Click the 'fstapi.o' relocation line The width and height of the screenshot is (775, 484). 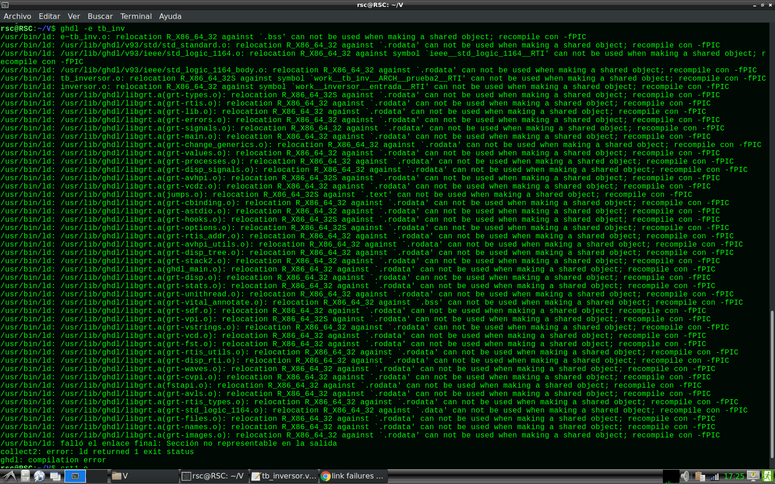(x=351, y=385)
